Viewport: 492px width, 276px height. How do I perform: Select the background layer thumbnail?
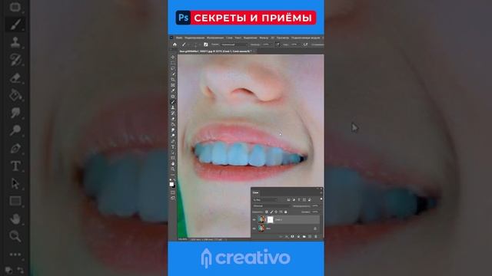pos(261,228)
